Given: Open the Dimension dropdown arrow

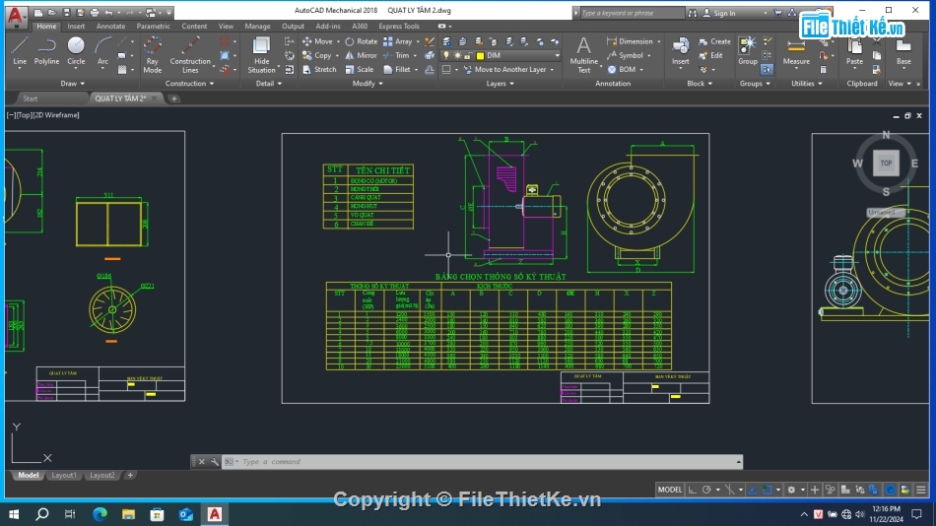Looking at the screenshot, I should [x=659, y=41].
